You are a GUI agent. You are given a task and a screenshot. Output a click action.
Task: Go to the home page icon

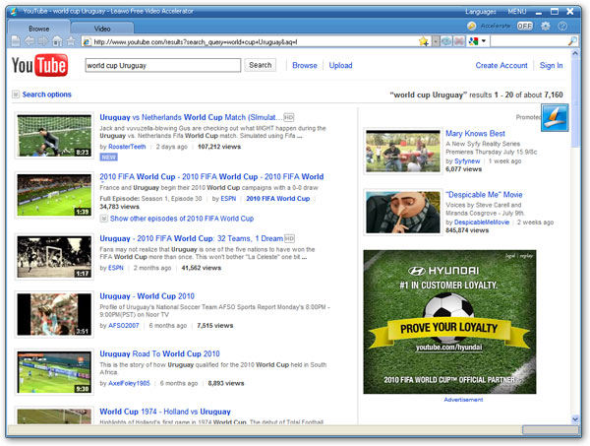coord(58,41)
